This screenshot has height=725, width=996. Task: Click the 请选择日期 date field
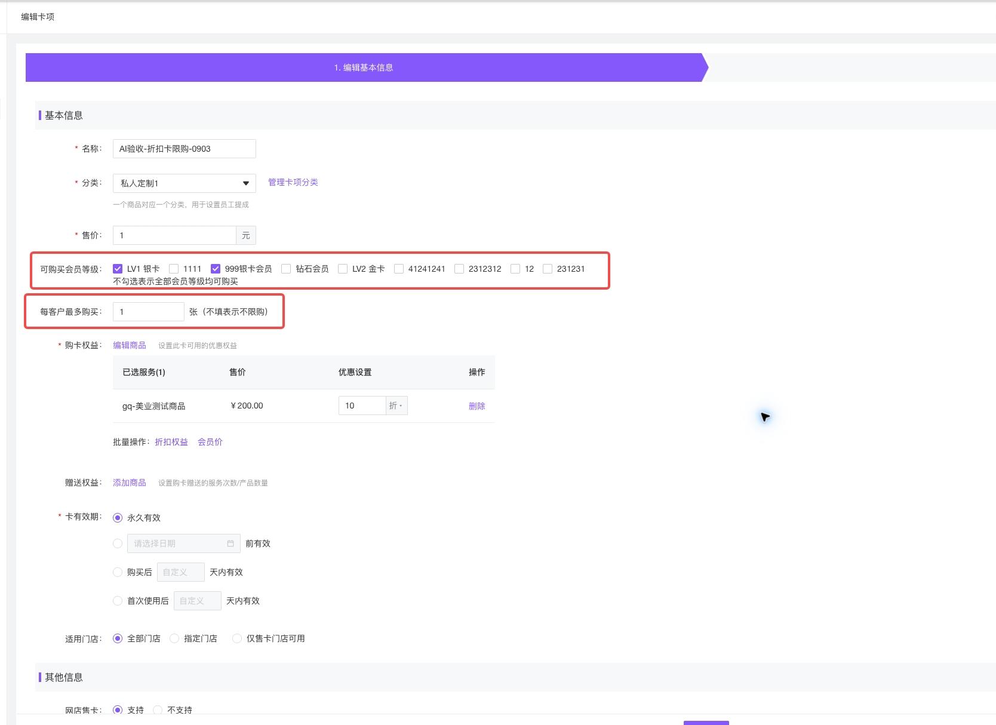tap(183, 543)
